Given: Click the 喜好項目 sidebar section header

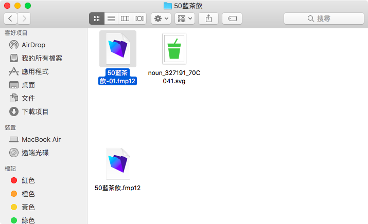Looking at the screenshot, I should 16,33.
